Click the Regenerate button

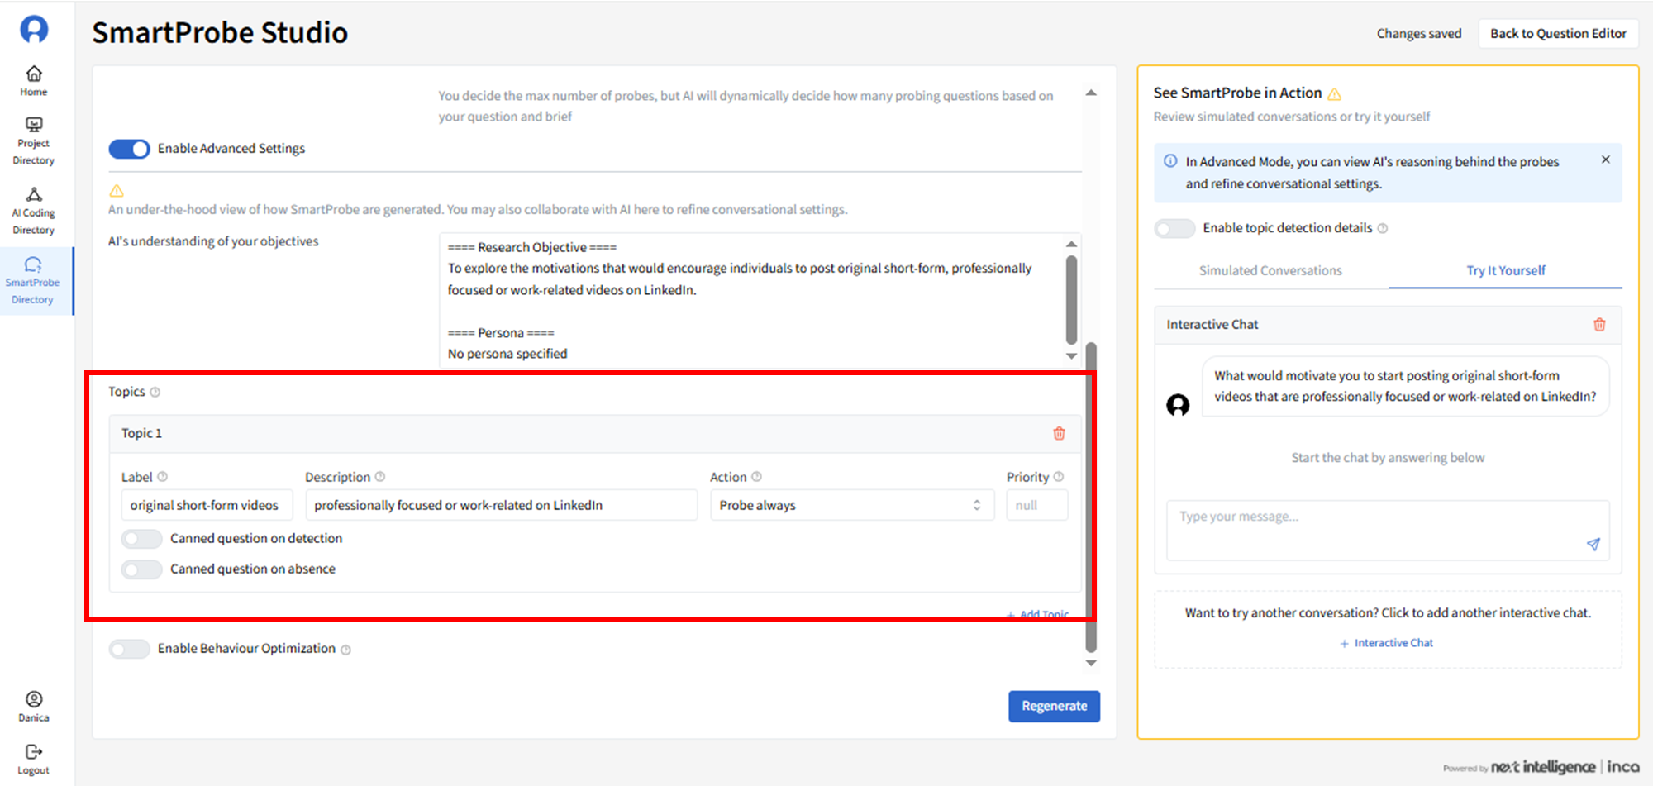[x=1054, y=706]
